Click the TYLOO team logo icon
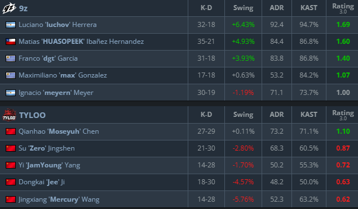The width and height of the screenshot is (358, 209). point(9,115)
